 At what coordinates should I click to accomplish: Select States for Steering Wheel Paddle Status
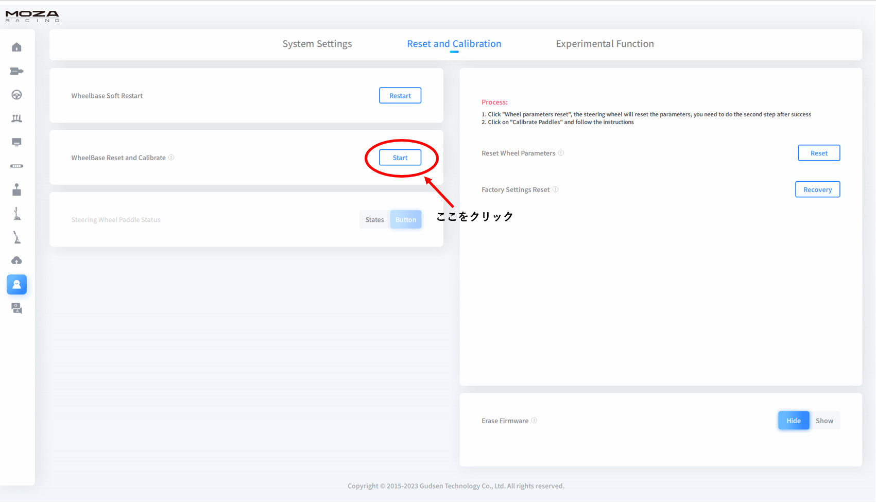[x=374, y=220]
